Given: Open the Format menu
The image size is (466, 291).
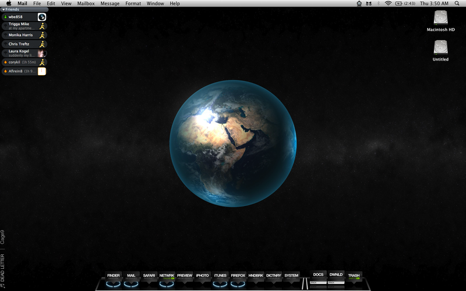Looking at the screenshot, I should tap(133, 3).
